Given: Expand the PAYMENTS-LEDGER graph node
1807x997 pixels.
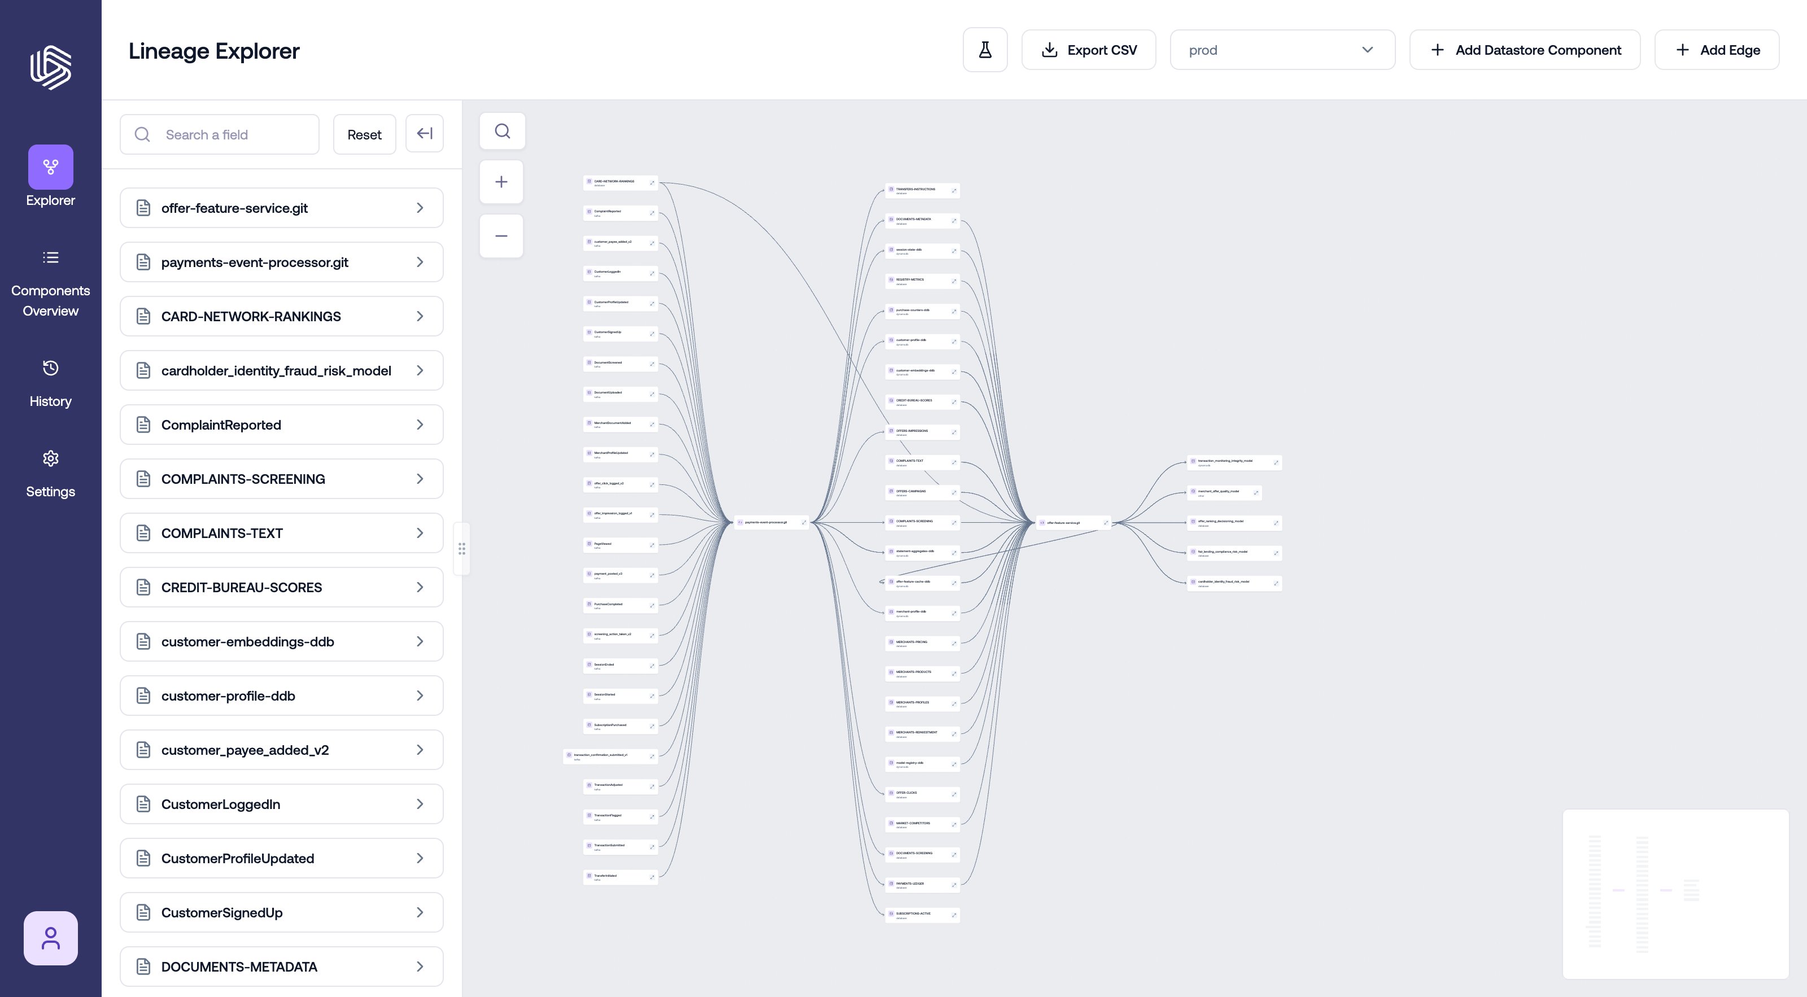Looking at the screenshot, I should click(x=954, y=885).
